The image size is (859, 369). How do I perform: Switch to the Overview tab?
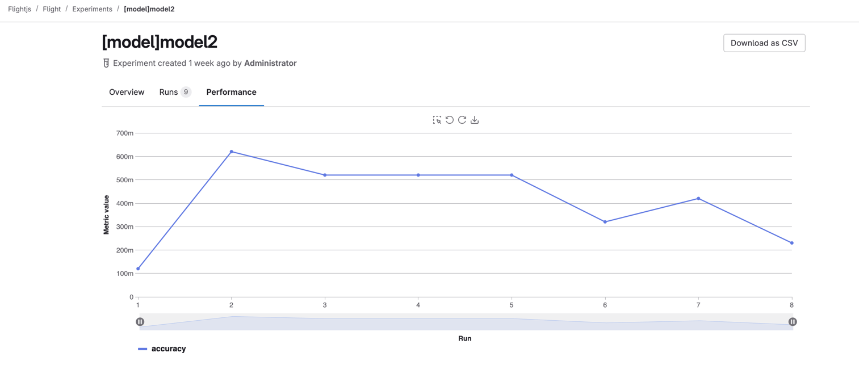coord(126,92)
